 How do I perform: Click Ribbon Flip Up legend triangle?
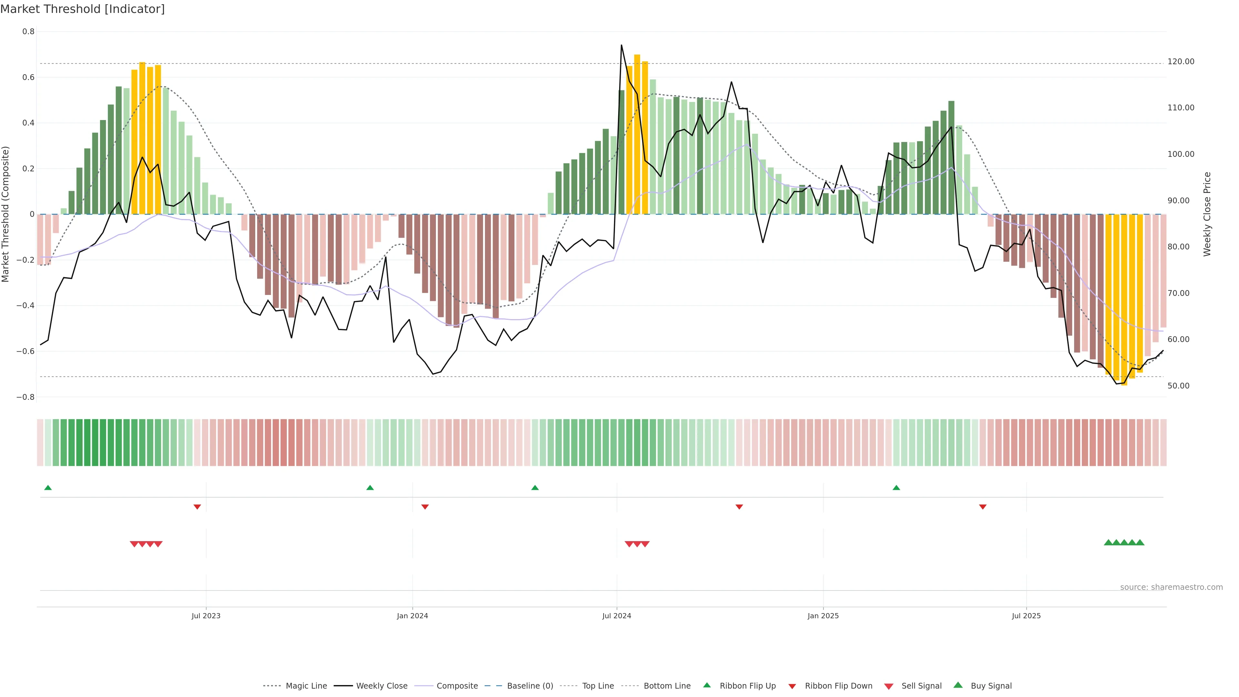[707, 685]
